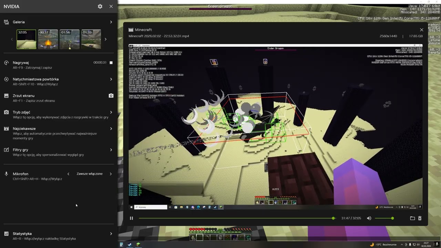Open the Filtry gry entry
The height and width of the screenshot is (248, 441).
(x=59, y=152)
